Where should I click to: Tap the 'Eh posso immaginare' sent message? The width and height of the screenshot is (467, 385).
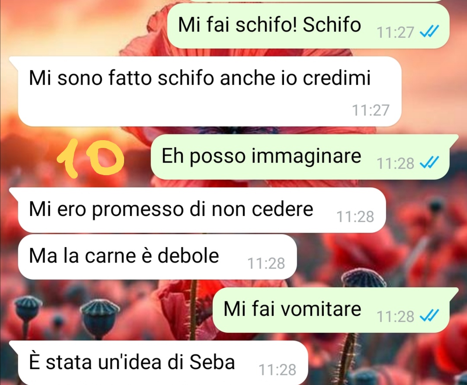pyautogui.click(x=304, y=157)
